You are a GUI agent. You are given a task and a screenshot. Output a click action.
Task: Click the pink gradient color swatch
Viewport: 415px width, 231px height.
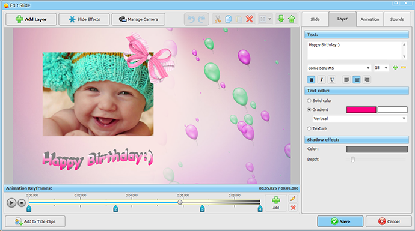[361, 110]
